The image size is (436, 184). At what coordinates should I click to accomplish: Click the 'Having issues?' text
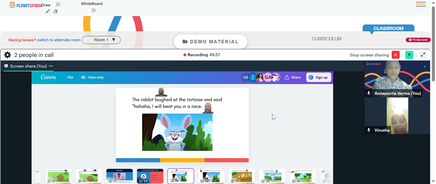pyautogui.click(x=22, y=40)
